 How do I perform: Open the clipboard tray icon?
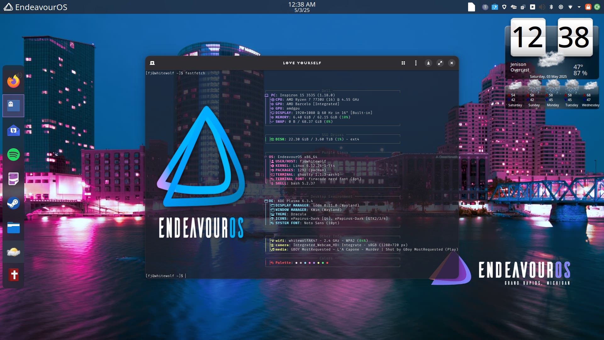(523, 7)
